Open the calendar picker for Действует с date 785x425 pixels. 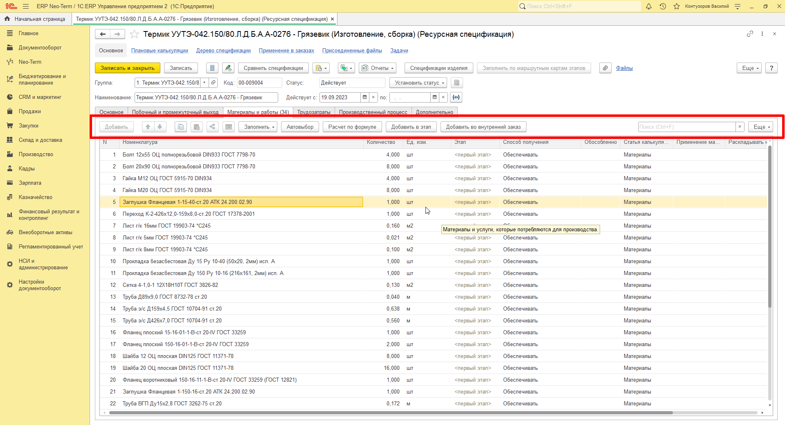[x=365, y=97]
